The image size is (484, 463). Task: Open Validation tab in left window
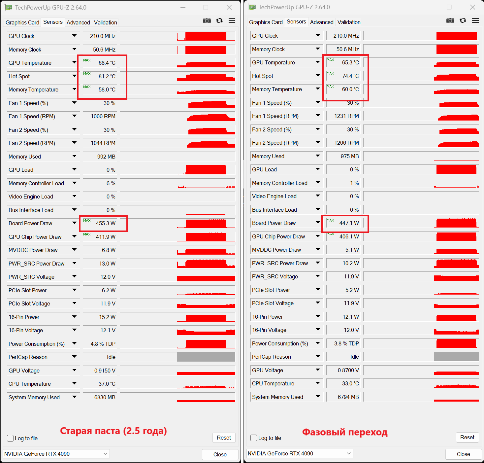click(x=106, y=22)
